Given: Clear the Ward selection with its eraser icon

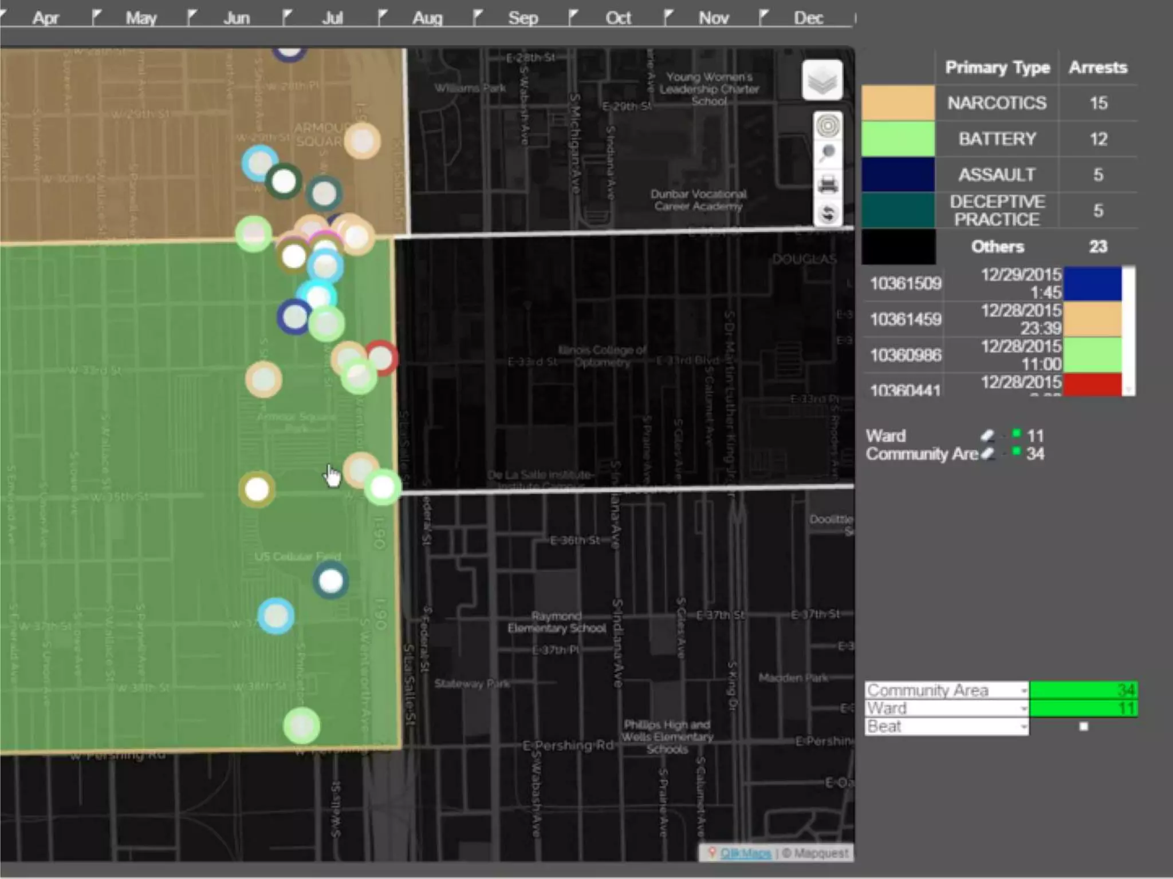Looking at the screenshot, I should click(987, 436).
